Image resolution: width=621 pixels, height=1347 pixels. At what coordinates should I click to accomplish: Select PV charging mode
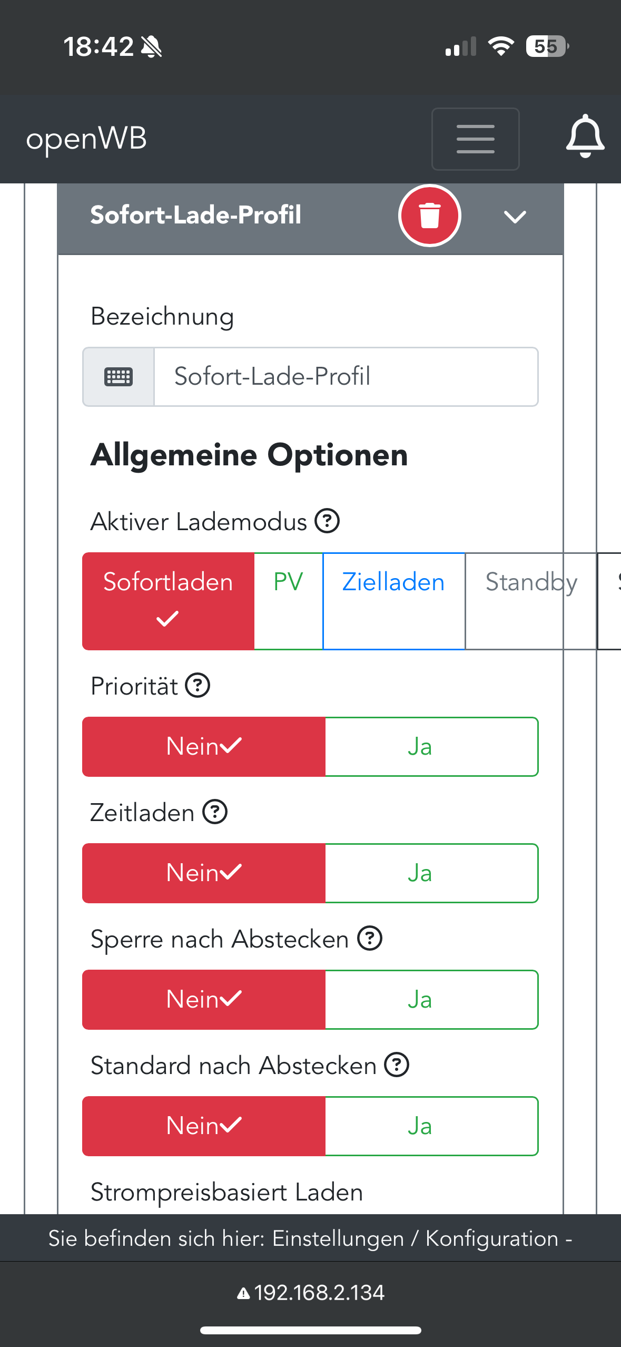click(x=288, y=601)
